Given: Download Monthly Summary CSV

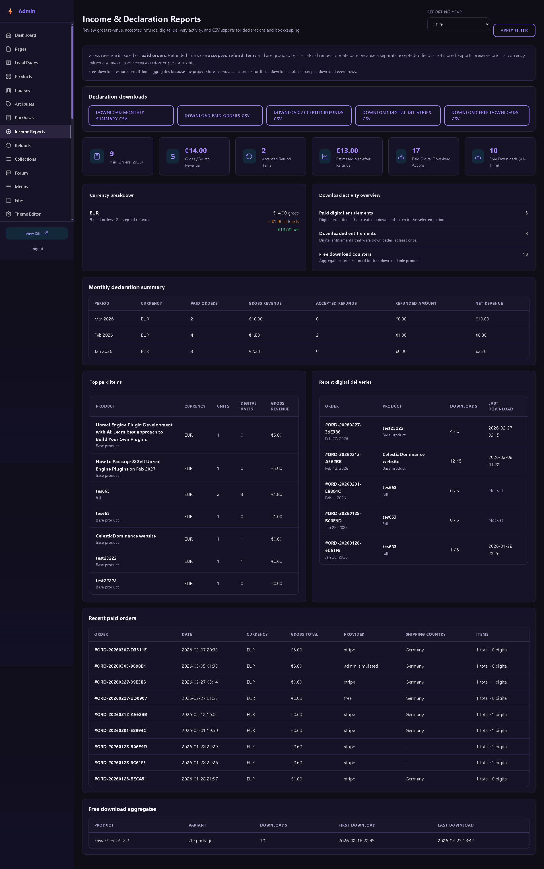Looking at the screenshot, I should coord(131,116).
